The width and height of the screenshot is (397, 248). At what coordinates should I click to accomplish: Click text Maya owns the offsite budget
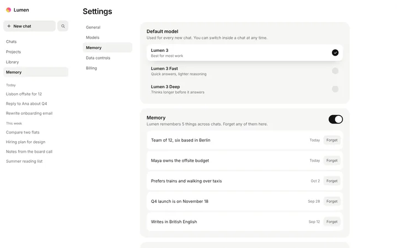point(180,160)
